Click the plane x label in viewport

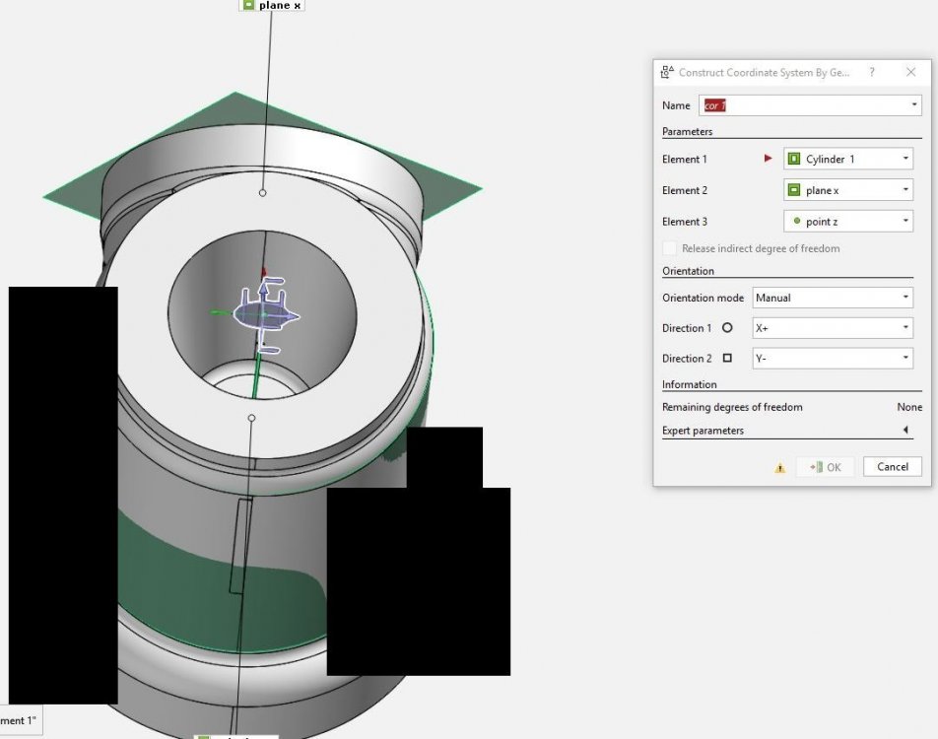pos(273,5)
